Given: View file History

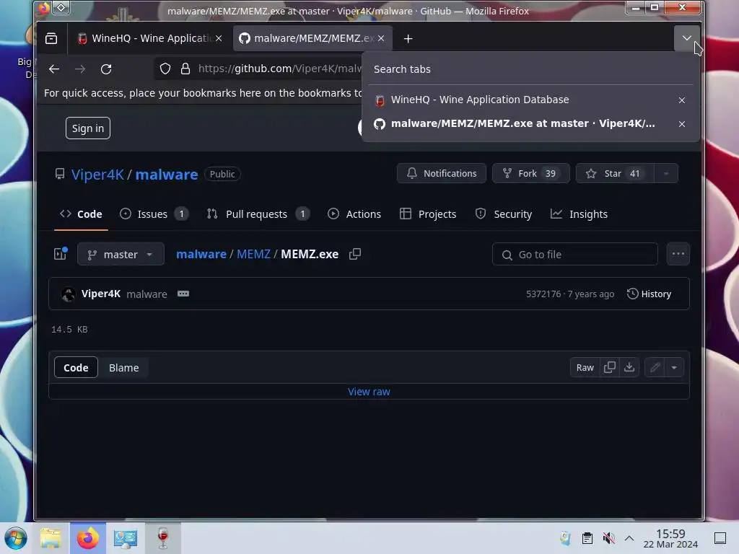Looking at the screenshot, I should pyautogui.click(x=649, y=294).
